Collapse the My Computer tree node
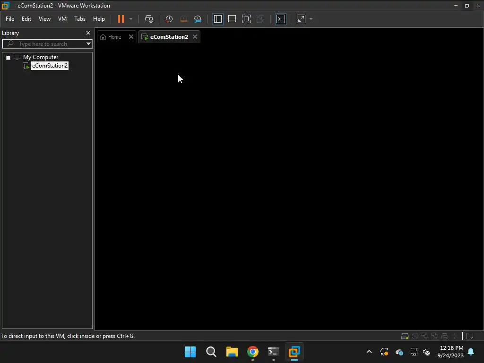 [x=9, y=57]
